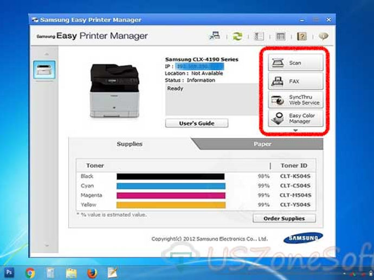
Task: Click the green refresh icon
Action: coord(237,36)
